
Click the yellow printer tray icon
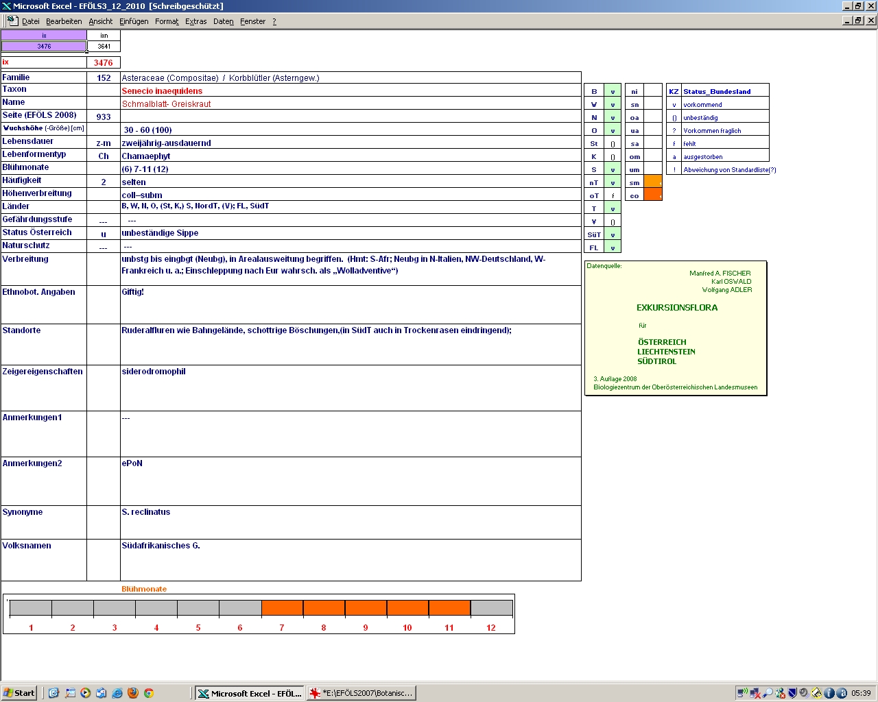click(816, 693)
